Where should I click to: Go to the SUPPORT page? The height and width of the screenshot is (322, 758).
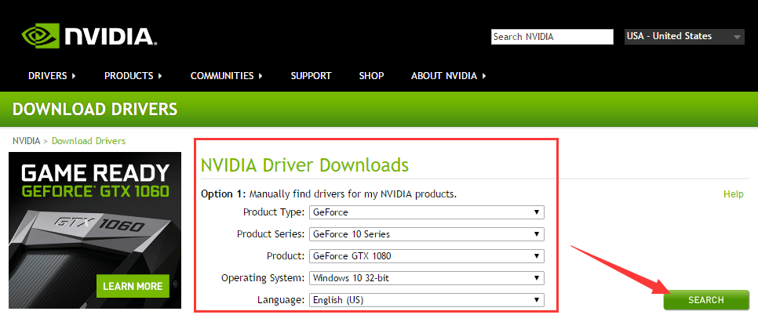(x=311, y=76)
